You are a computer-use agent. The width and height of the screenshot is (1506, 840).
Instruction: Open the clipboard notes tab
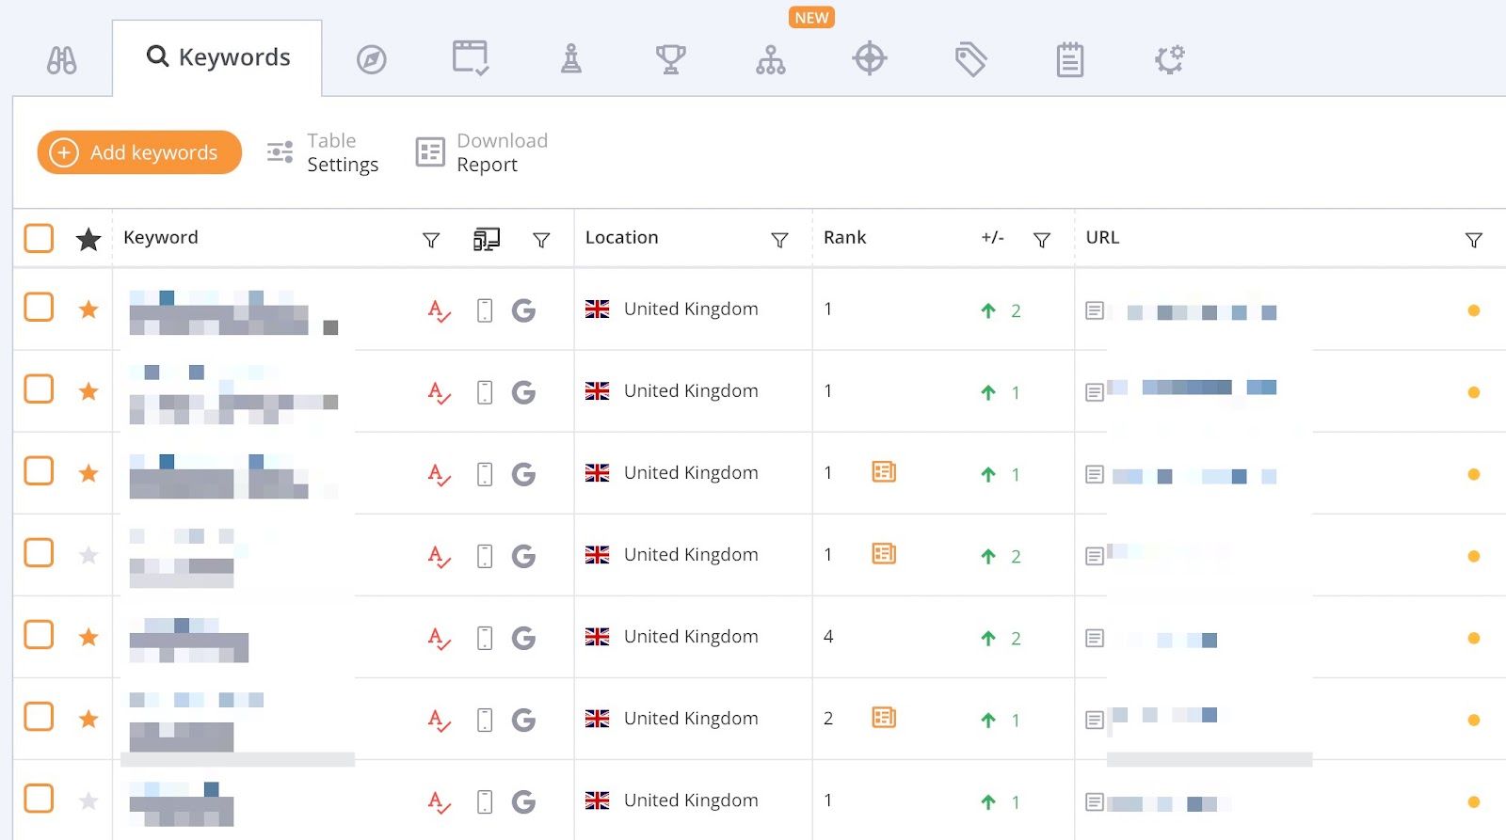pyautogui.click(x=1070, y=59)
